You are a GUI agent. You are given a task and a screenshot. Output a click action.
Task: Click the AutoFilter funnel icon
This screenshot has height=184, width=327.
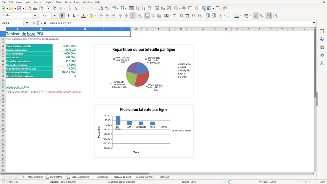(x=150, y=8)
